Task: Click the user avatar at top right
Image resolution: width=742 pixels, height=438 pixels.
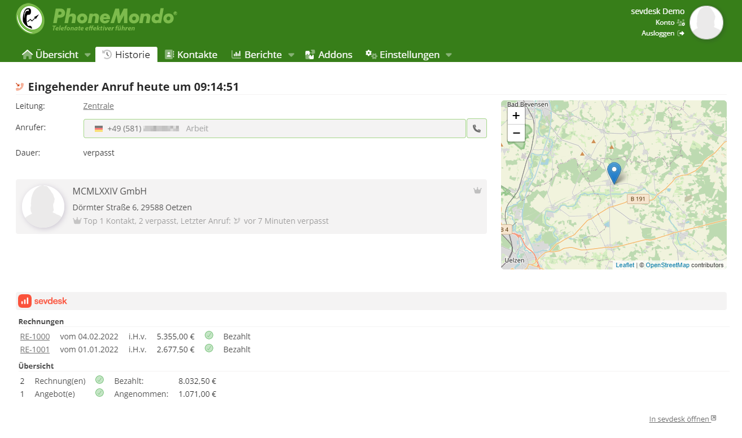Action: pos(706,23)
